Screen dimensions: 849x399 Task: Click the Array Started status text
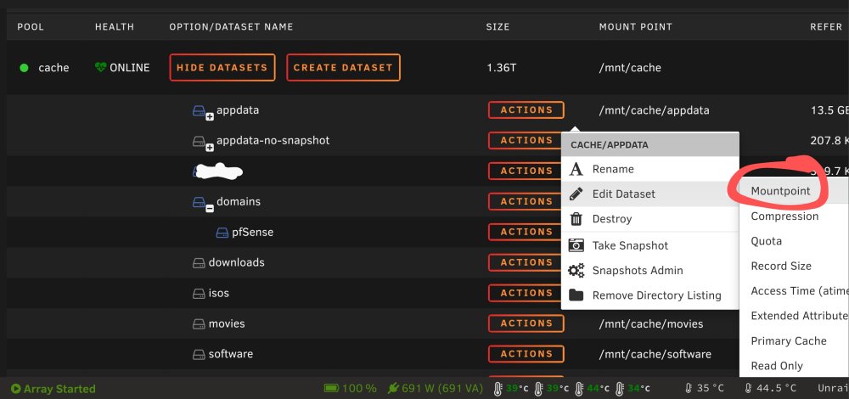[x=59, y=389]
